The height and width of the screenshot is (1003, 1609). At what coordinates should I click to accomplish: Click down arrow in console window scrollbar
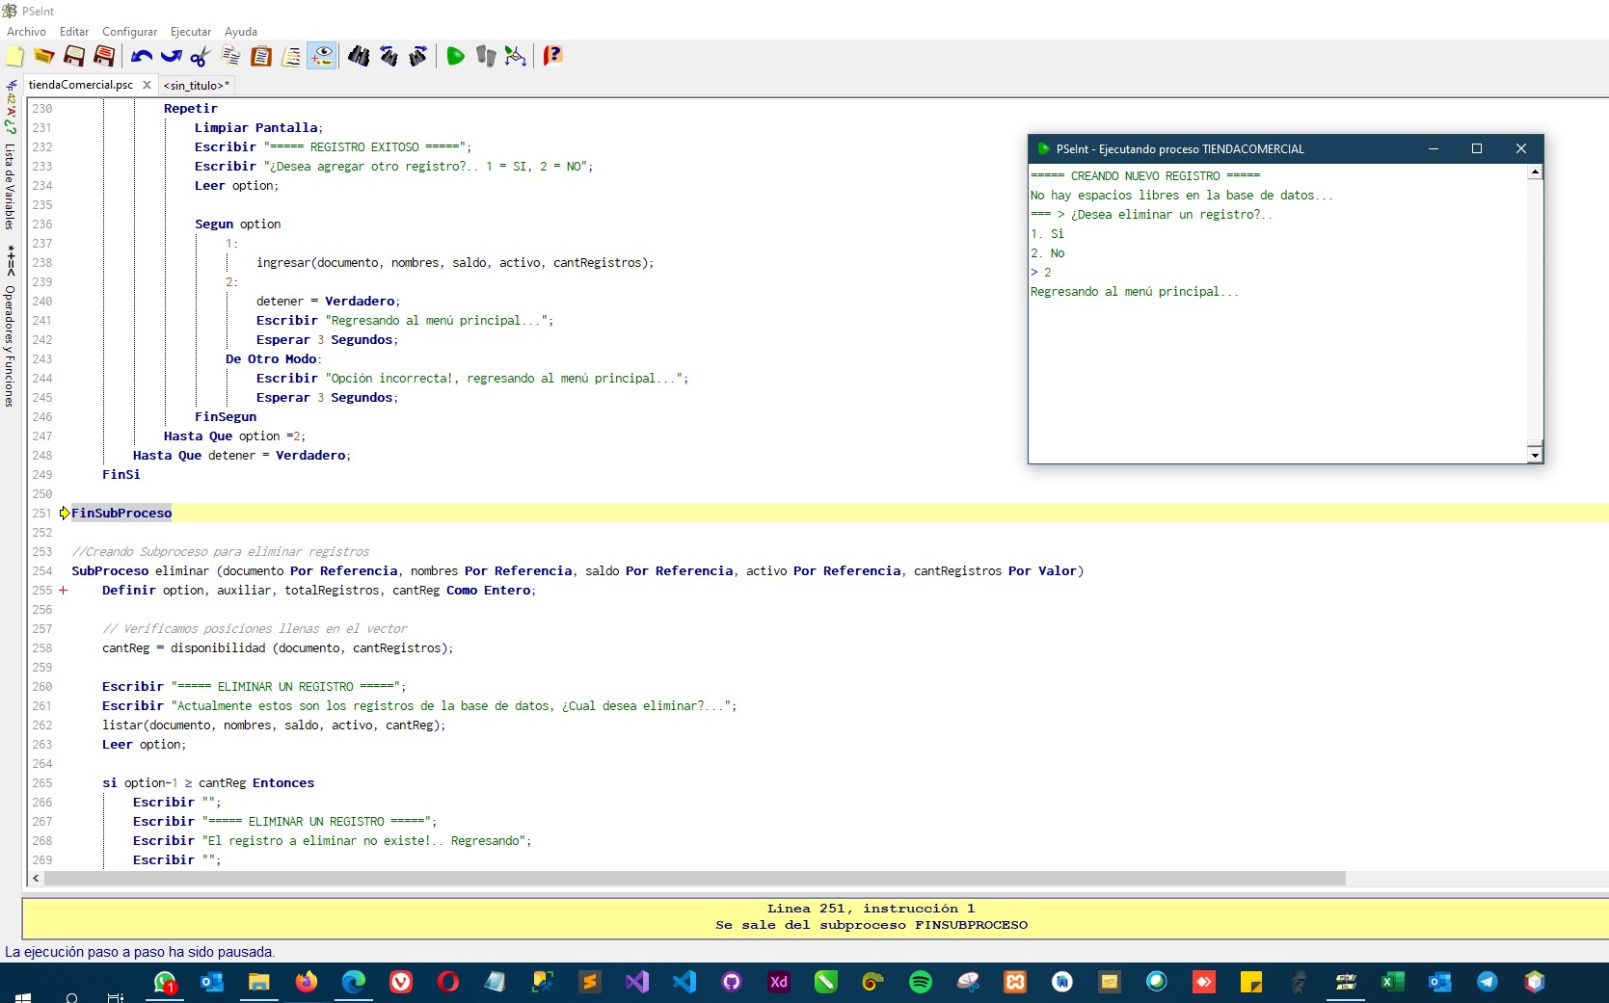[x=1535, y=455]
